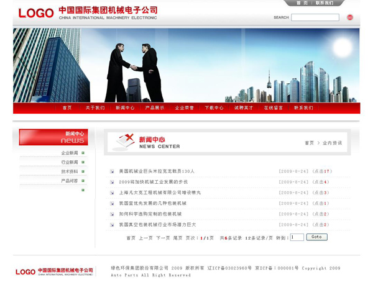The image size is (373, 285).
Task: Open 新闻中心 in the red navigation bar
Action: pos(125,108)
